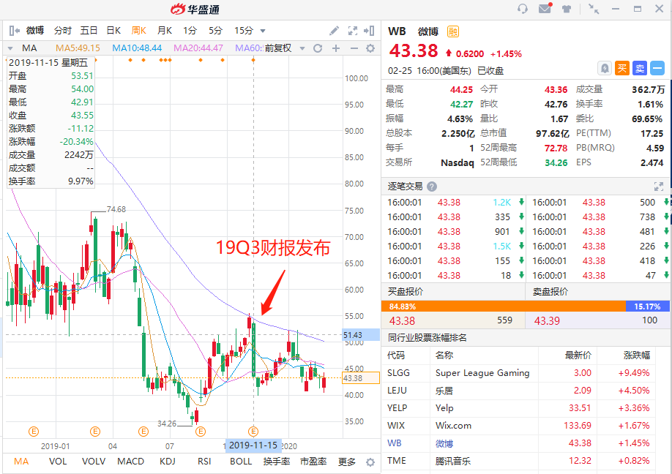Open 更多 indicators
The image size is (672, 474).
pos(347,462)
